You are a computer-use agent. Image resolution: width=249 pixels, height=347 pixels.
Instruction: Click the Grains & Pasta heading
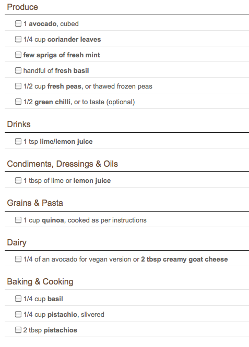click(x=35, y=203)
